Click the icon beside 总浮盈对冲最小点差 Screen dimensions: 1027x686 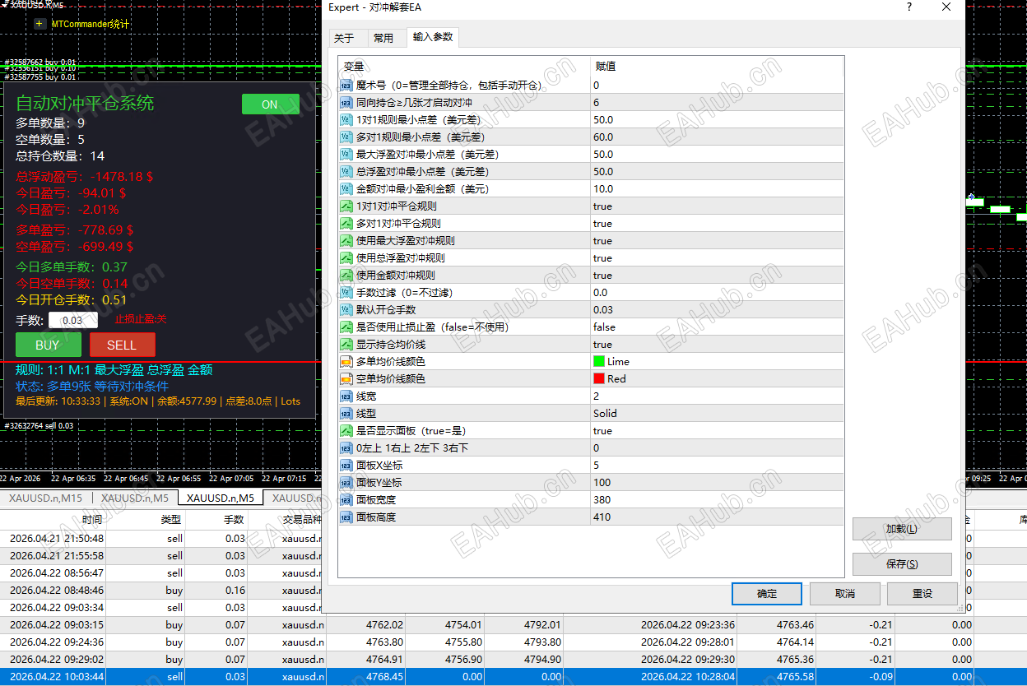[346, 171]
